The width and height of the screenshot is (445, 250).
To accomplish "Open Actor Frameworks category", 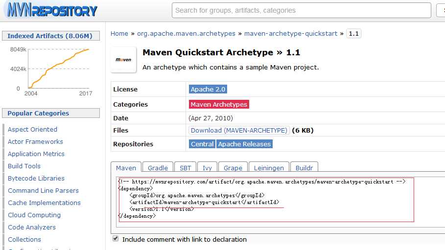I will click(x=35, y=141).
